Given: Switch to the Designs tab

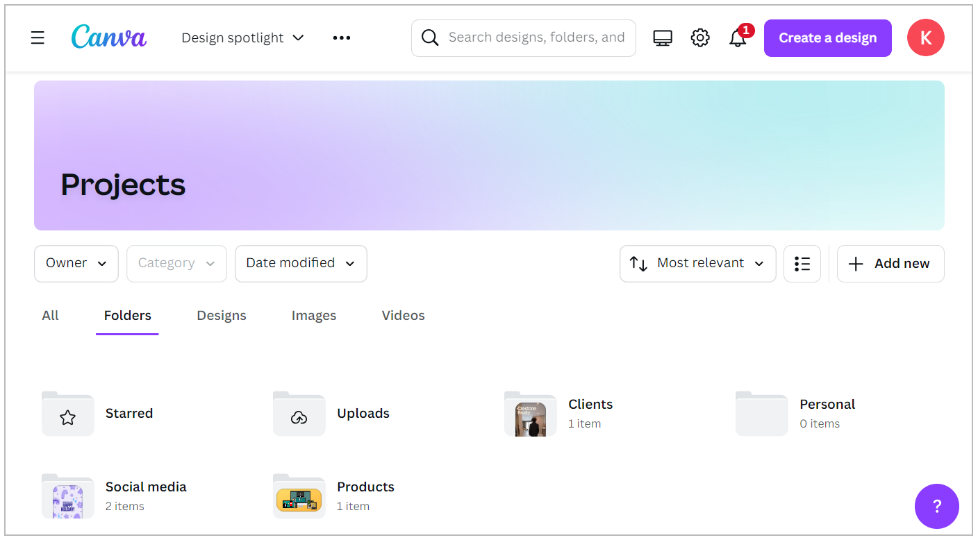Looking at the screenshot, I should point(221,315).
